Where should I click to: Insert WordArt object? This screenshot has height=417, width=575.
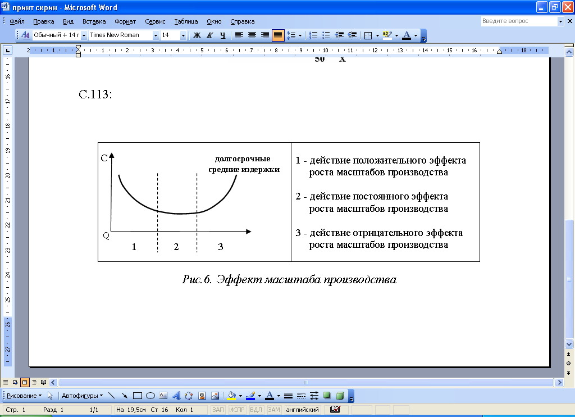pyautogui.click(x=176, y=396)
